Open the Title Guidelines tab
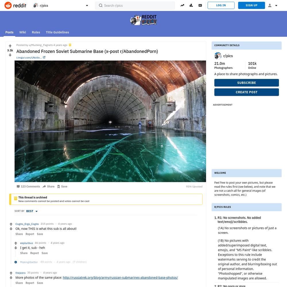The height and width of the screenshot is (287, 287). click(57, 32)
